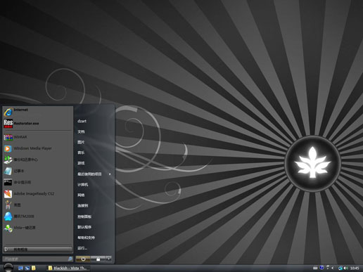Switch to Blackish - Vista Th... taskbar window
Image resolution: width=363 pixels, height=272 pixels.
tap(68, 268)
